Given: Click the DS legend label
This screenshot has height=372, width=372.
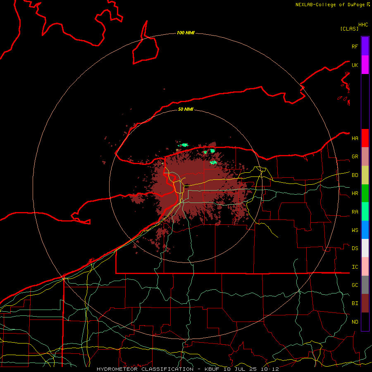Looking at the screenshot, I should point(355,248).
